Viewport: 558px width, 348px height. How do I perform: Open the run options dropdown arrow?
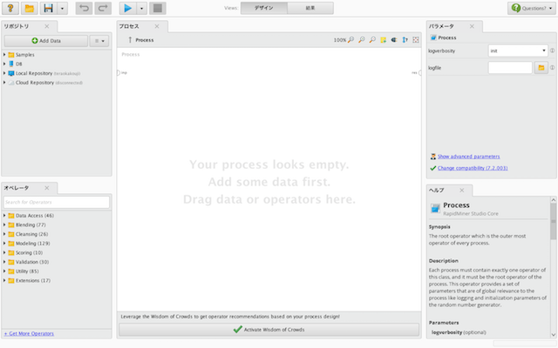coord(141,8)
